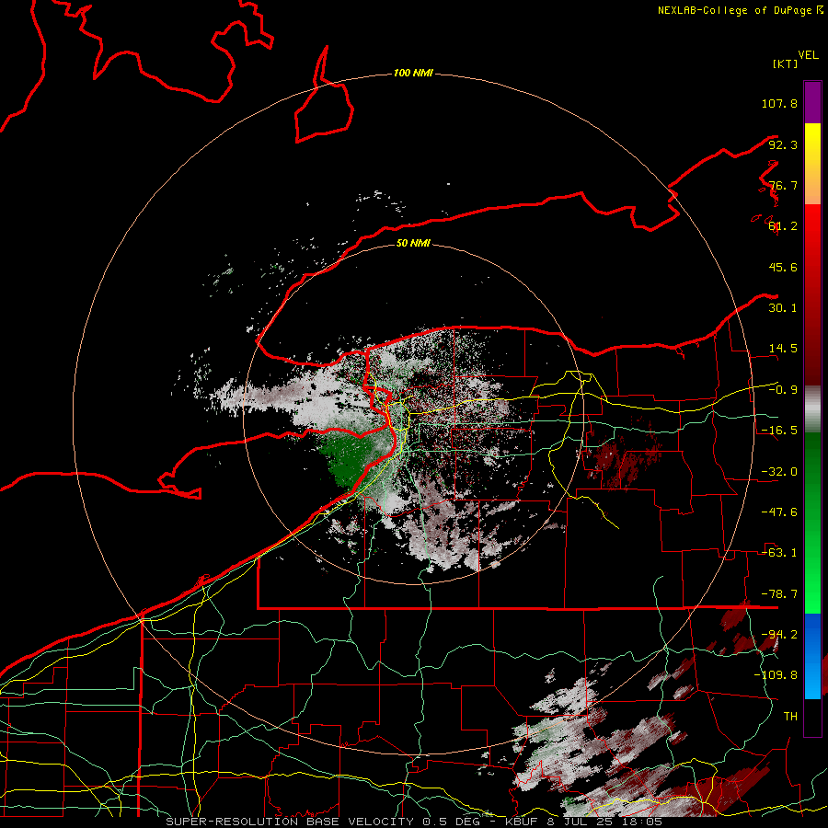Select the -0.9 scale value
Image resolution: width=828 pixels, height=828 pixels.
click(x=783, y=390)
